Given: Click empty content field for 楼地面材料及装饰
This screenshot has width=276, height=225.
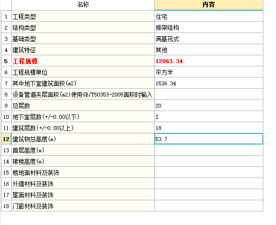Looking at the screenshot, I should pos(209,172).
